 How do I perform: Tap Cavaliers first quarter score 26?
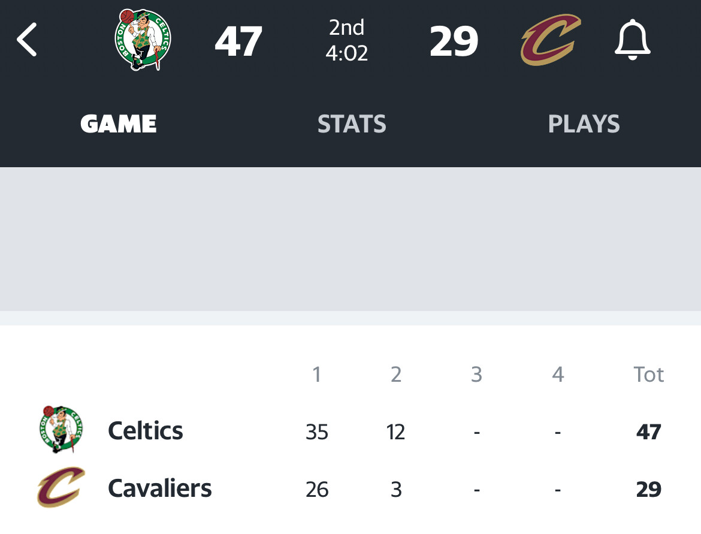tap(316, 490)
